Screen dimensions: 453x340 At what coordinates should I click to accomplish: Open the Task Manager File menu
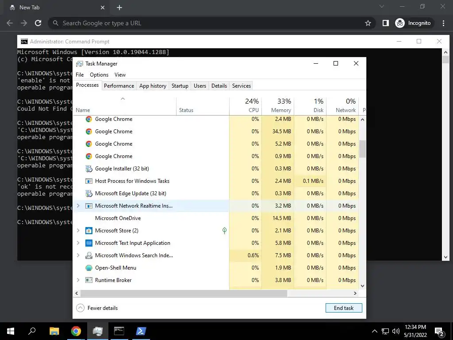coord(80,75)
